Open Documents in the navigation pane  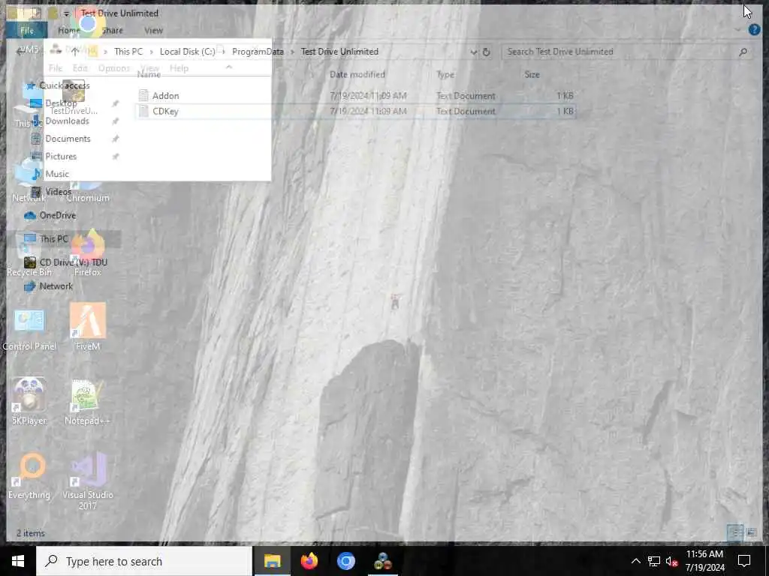point(68,139)
